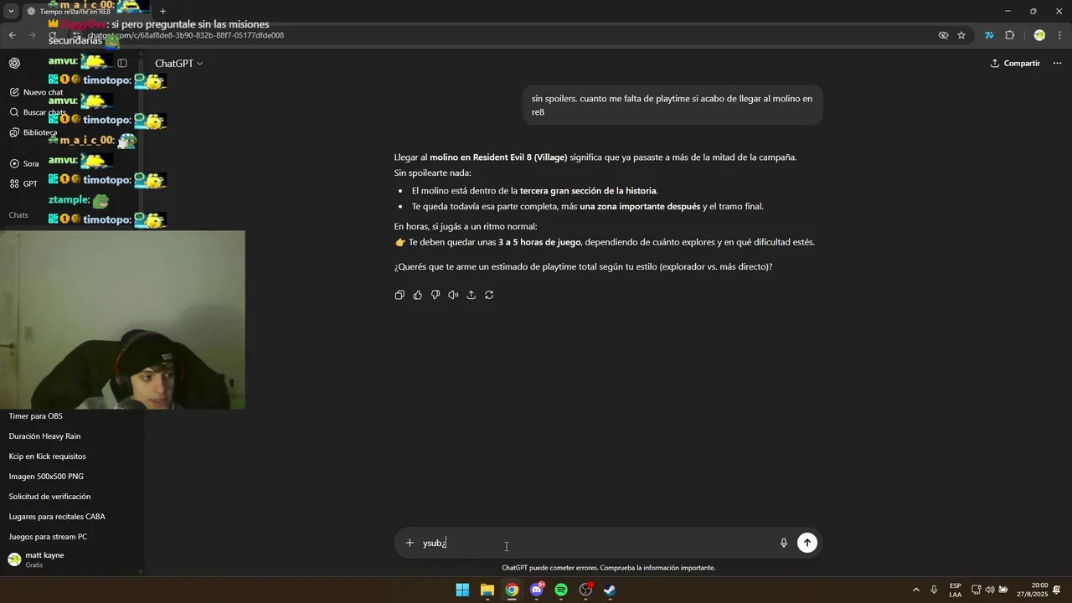The height and width of the screenshot is (603, 1072).
Task: Open the Imagen 500x500 PNG chat
Action: [x=46, y=477]
